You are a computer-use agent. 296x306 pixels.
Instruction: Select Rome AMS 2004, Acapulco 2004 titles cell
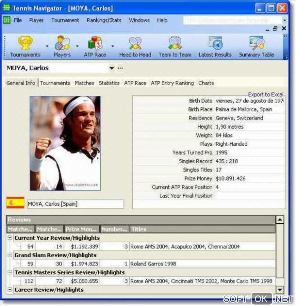(x=202, y=247)
